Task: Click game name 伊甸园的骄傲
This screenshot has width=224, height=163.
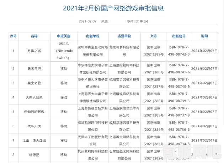Action: coord(34,112)
